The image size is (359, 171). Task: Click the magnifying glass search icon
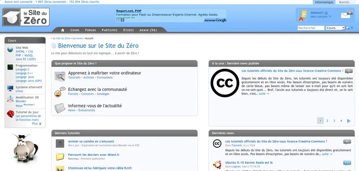tap(347, 28)
